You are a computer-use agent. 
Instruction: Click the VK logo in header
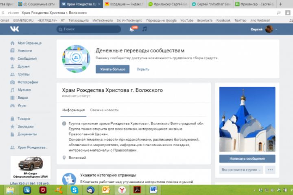coord(14,29)
